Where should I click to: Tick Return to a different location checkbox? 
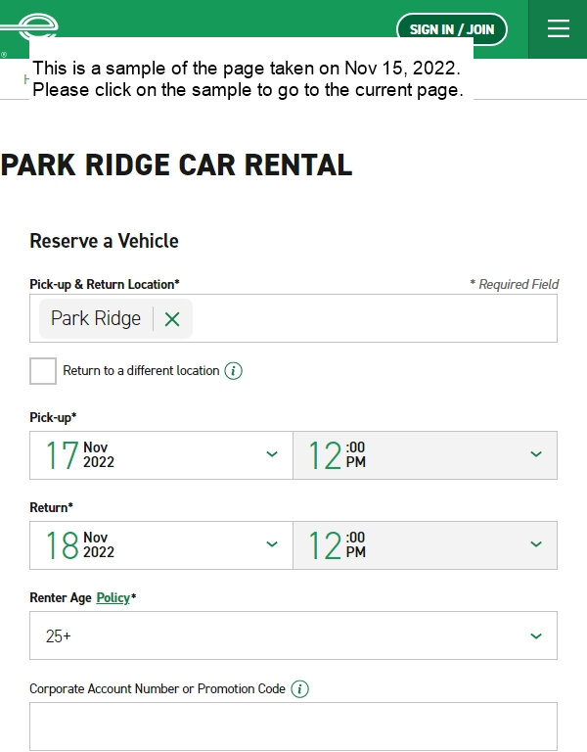coord(43,371)
